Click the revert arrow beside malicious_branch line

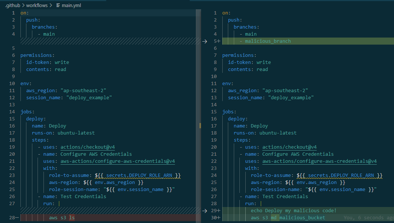pos(205,41)
